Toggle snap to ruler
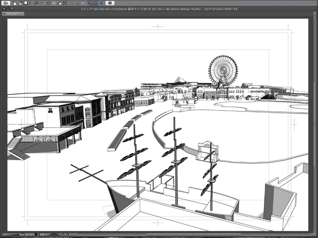The image size is (318, 238). pos(90,3)
